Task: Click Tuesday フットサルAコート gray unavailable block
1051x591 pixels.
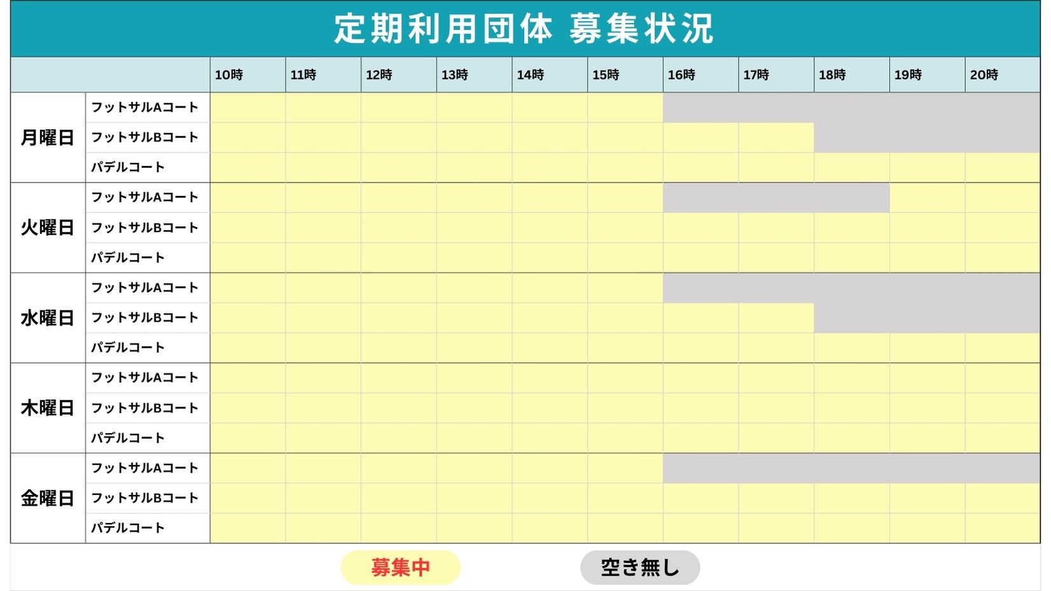Action: point(776,198)
